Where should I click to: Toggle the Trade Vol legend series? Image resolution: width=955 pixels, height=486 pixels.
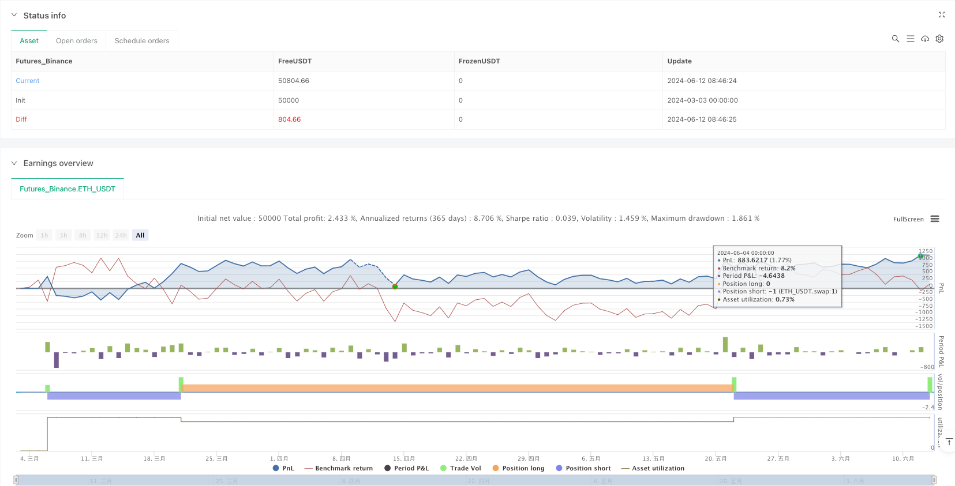point(460,468)
